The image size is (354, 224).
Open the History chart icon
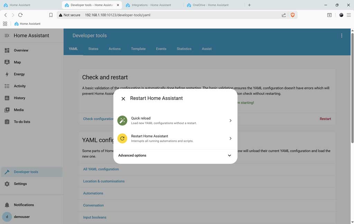(x=7, y=98)
